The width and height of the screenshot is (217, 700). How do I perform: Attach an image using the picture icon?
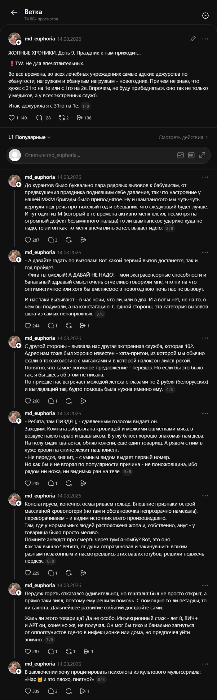pos(180,155)
